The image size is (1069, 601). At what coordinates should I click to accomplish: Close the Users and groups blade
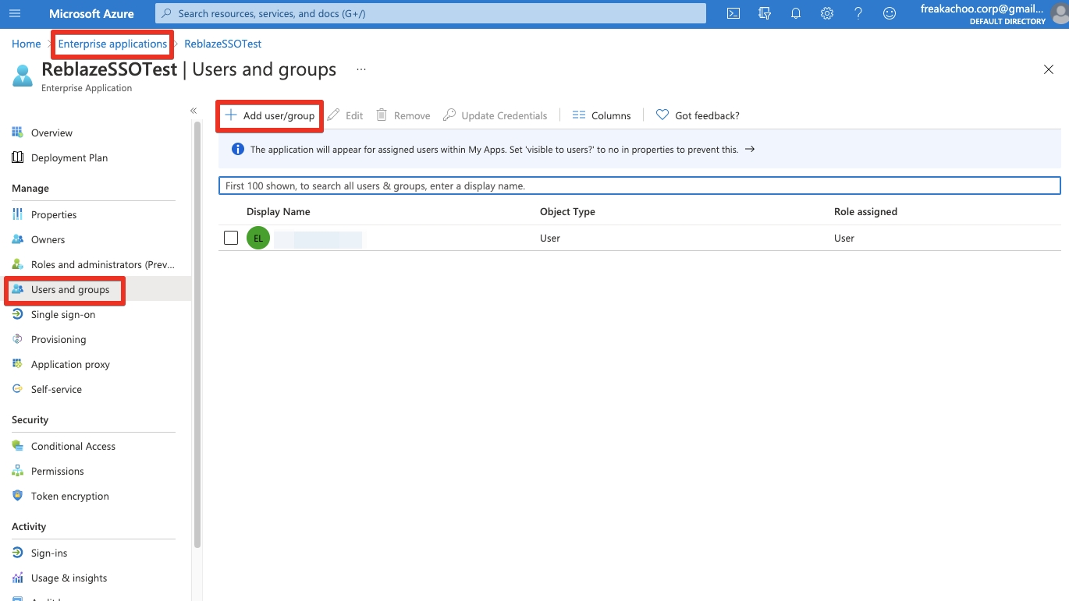(1049, 69)
